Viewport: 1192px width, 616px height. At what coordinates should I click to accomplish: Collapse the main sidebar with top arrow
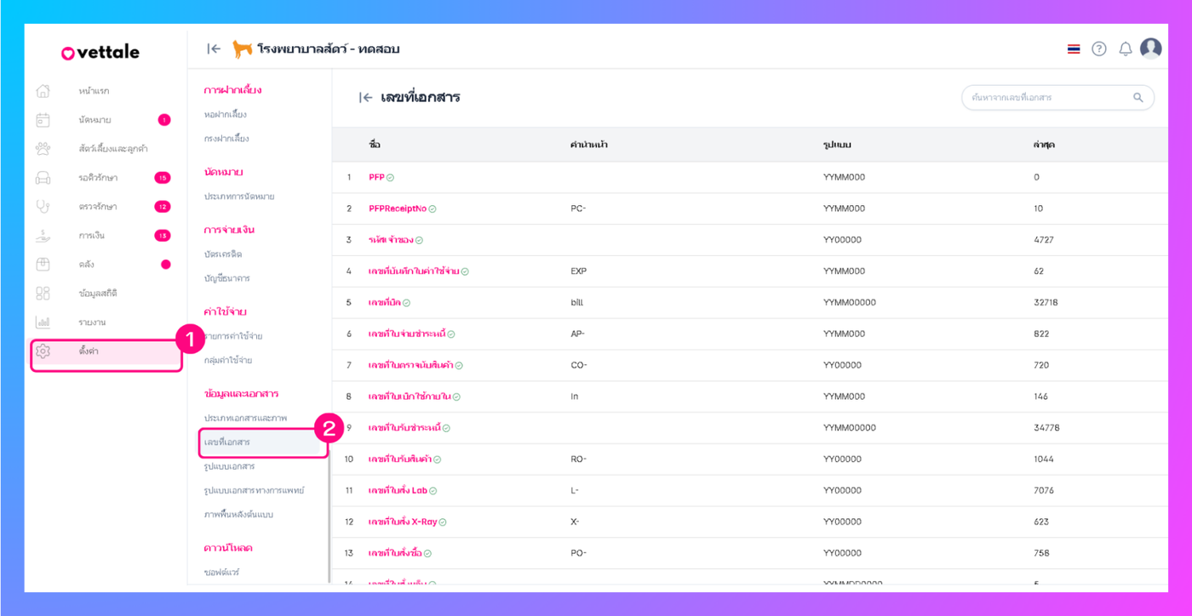[x=214, y=49]
